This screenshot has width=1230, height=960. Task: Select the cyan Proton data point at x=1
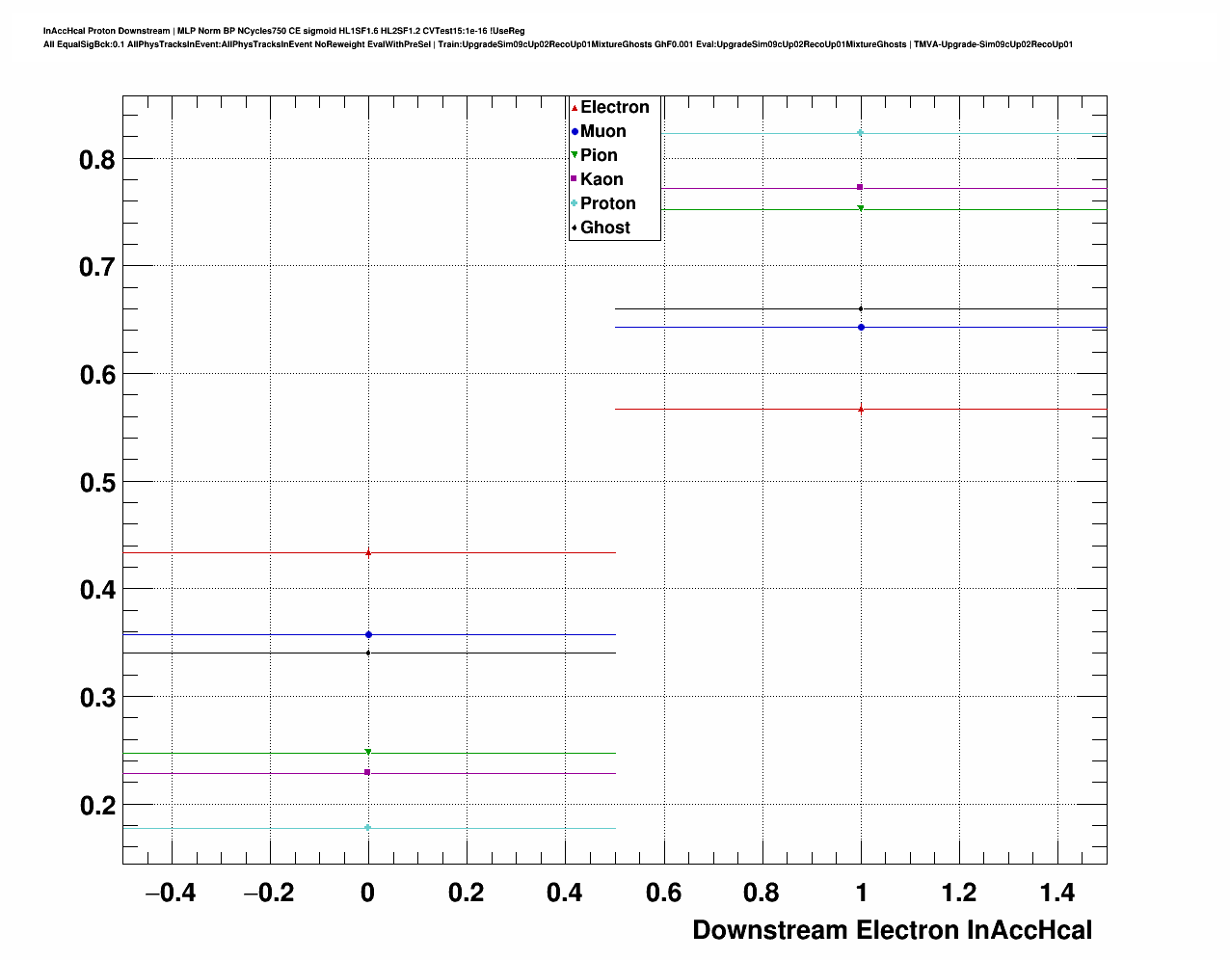click(860, 132)
